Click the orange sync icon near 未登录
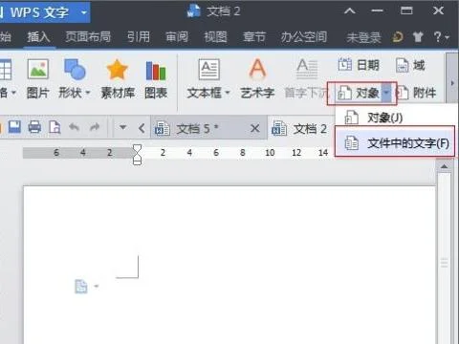Viewport: 459px width, 344px height. pos(398,37)
